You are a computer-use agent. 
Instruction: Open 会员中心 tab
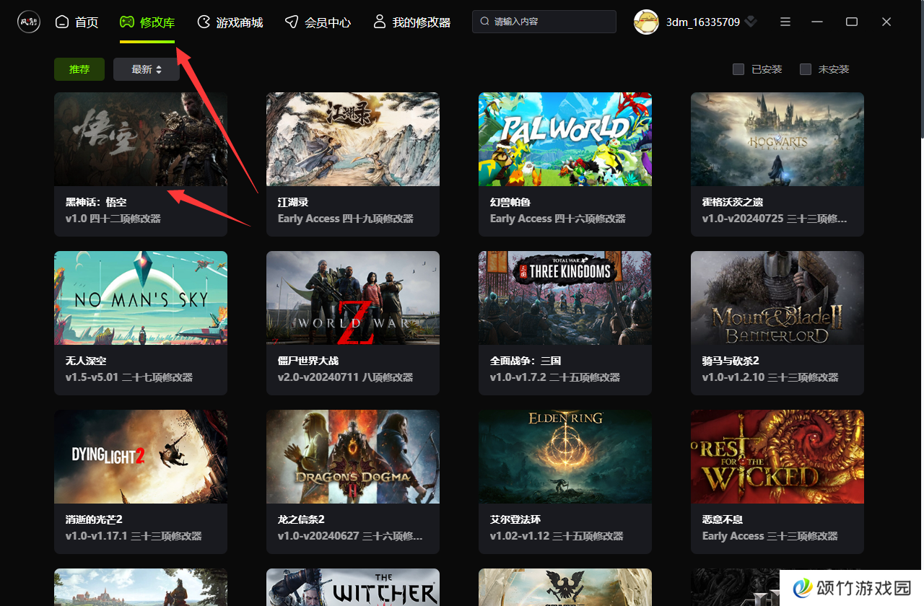point(318,22)
